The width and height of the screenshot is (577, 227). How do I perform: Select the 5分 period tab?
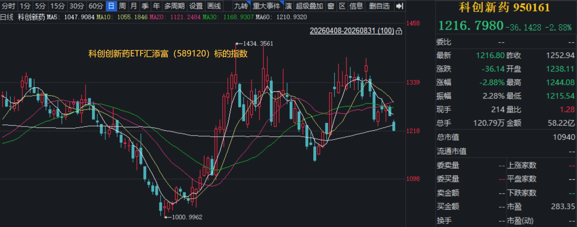[40, 6]
